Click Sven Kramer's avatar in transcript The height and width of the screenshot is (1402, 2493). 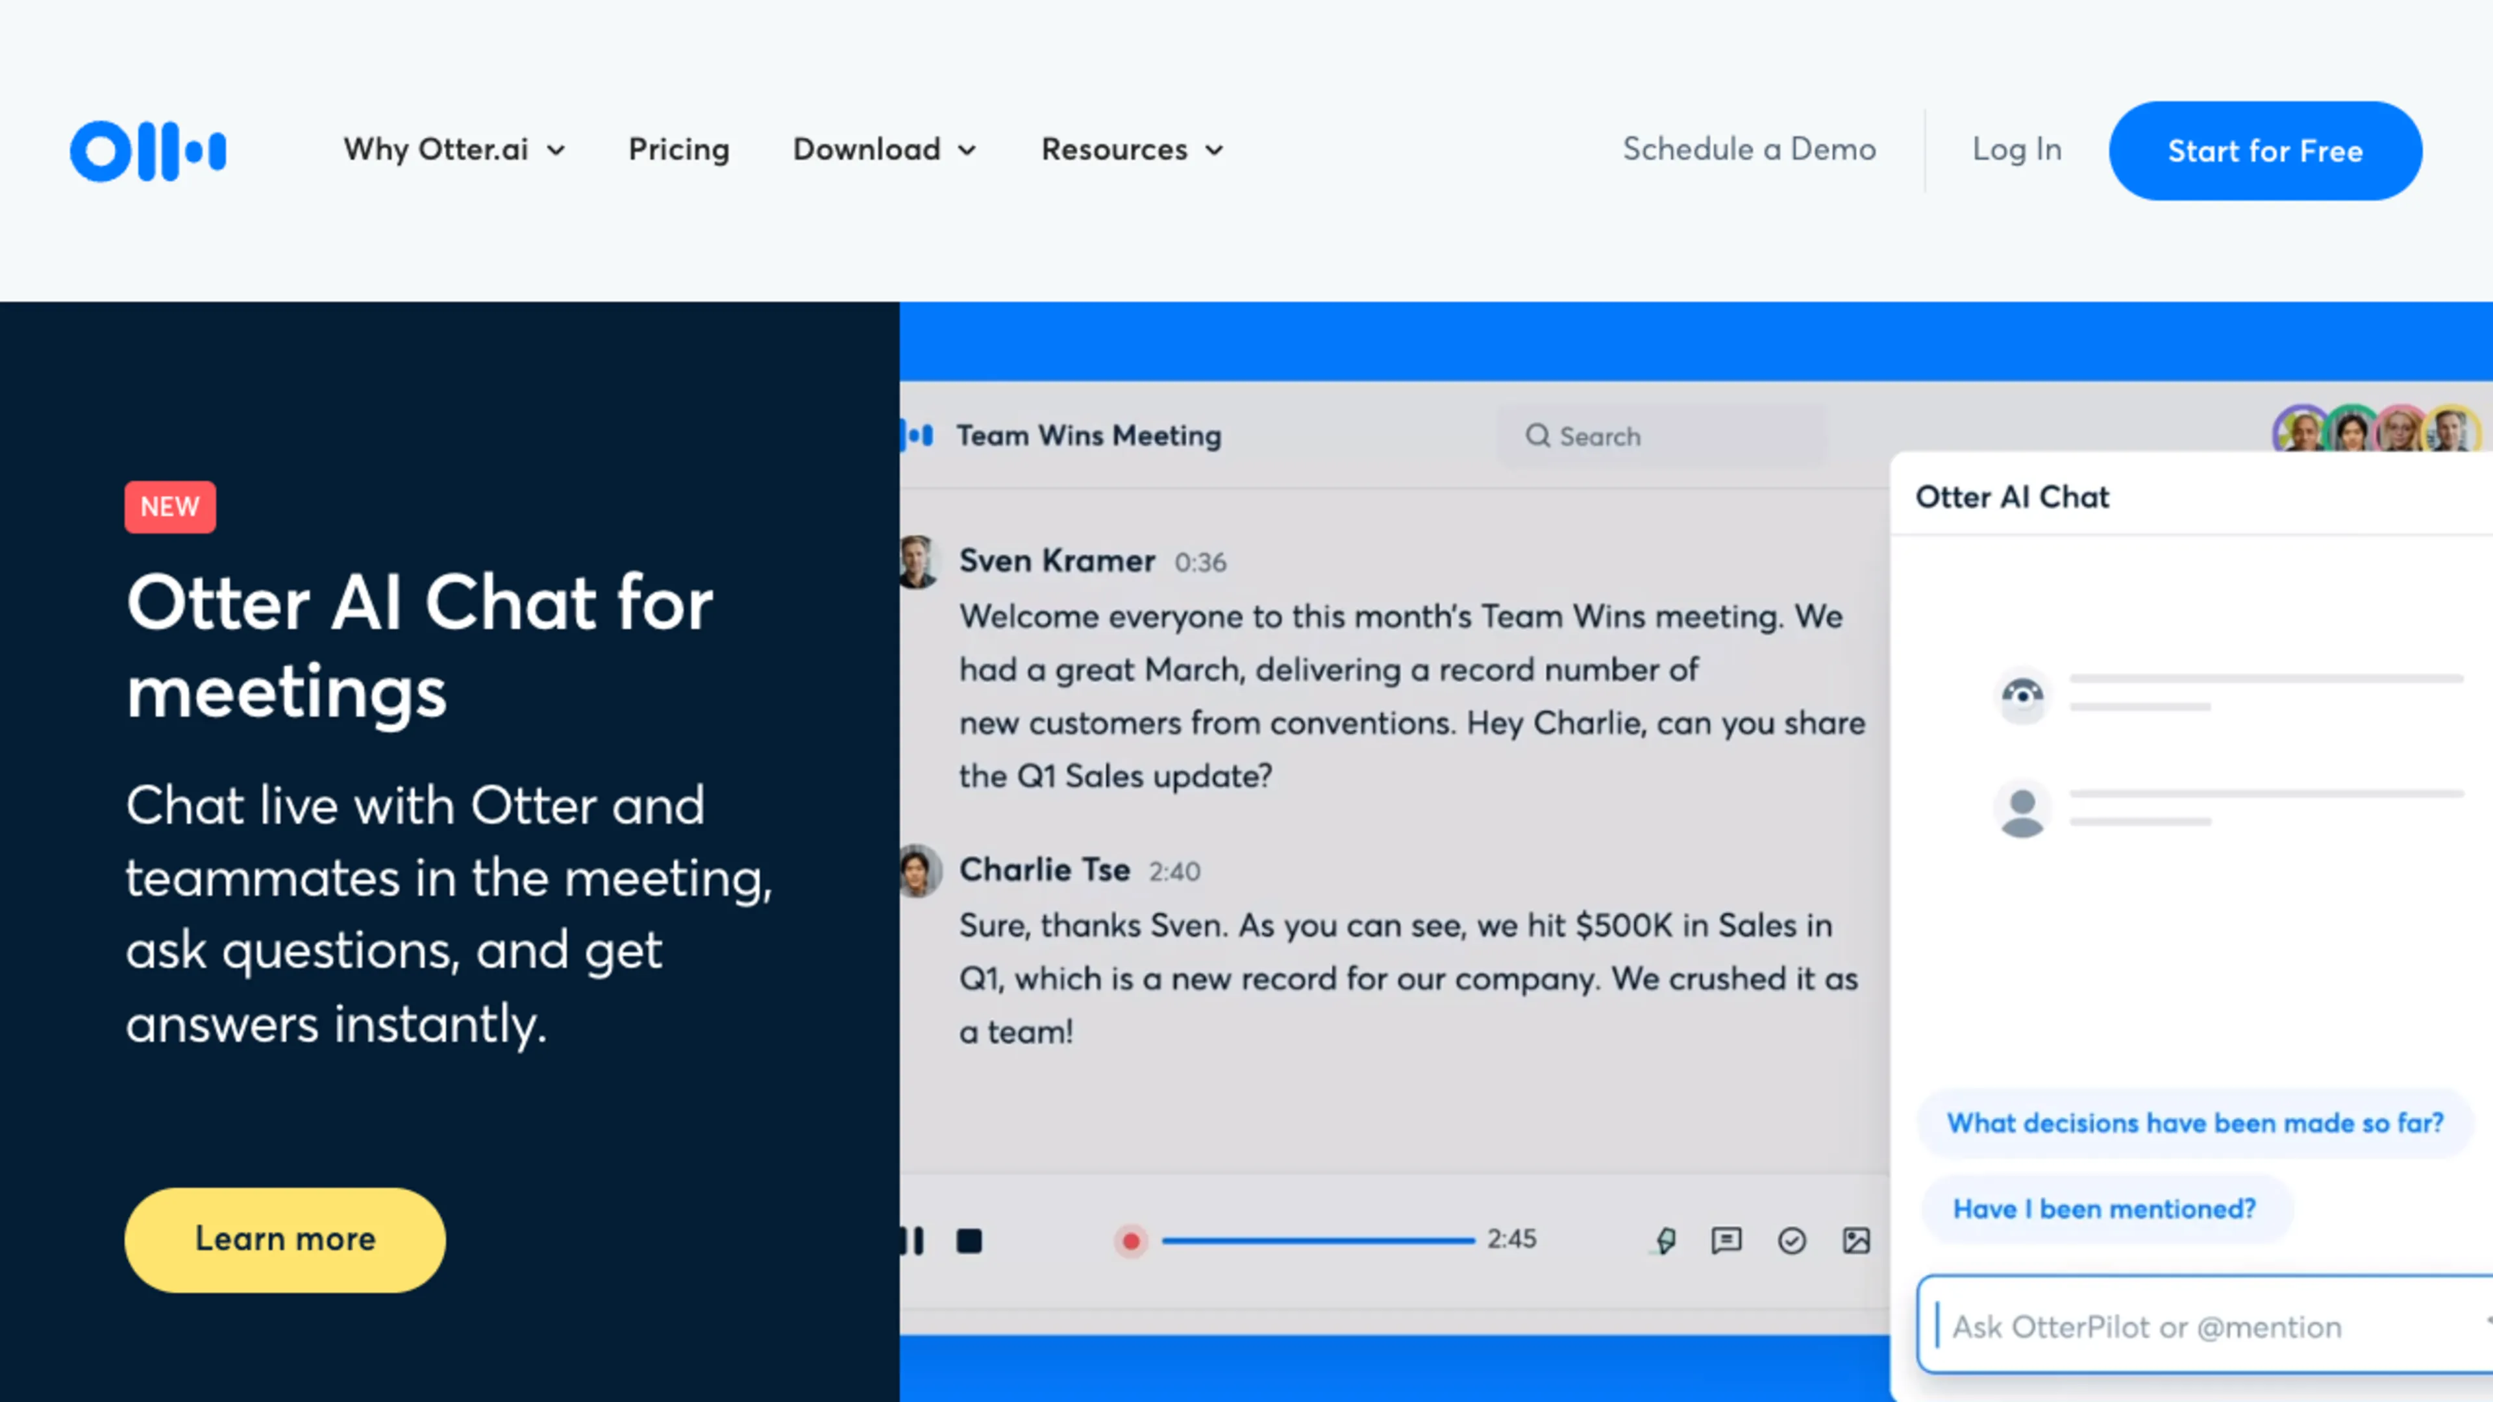click(919, 562)
